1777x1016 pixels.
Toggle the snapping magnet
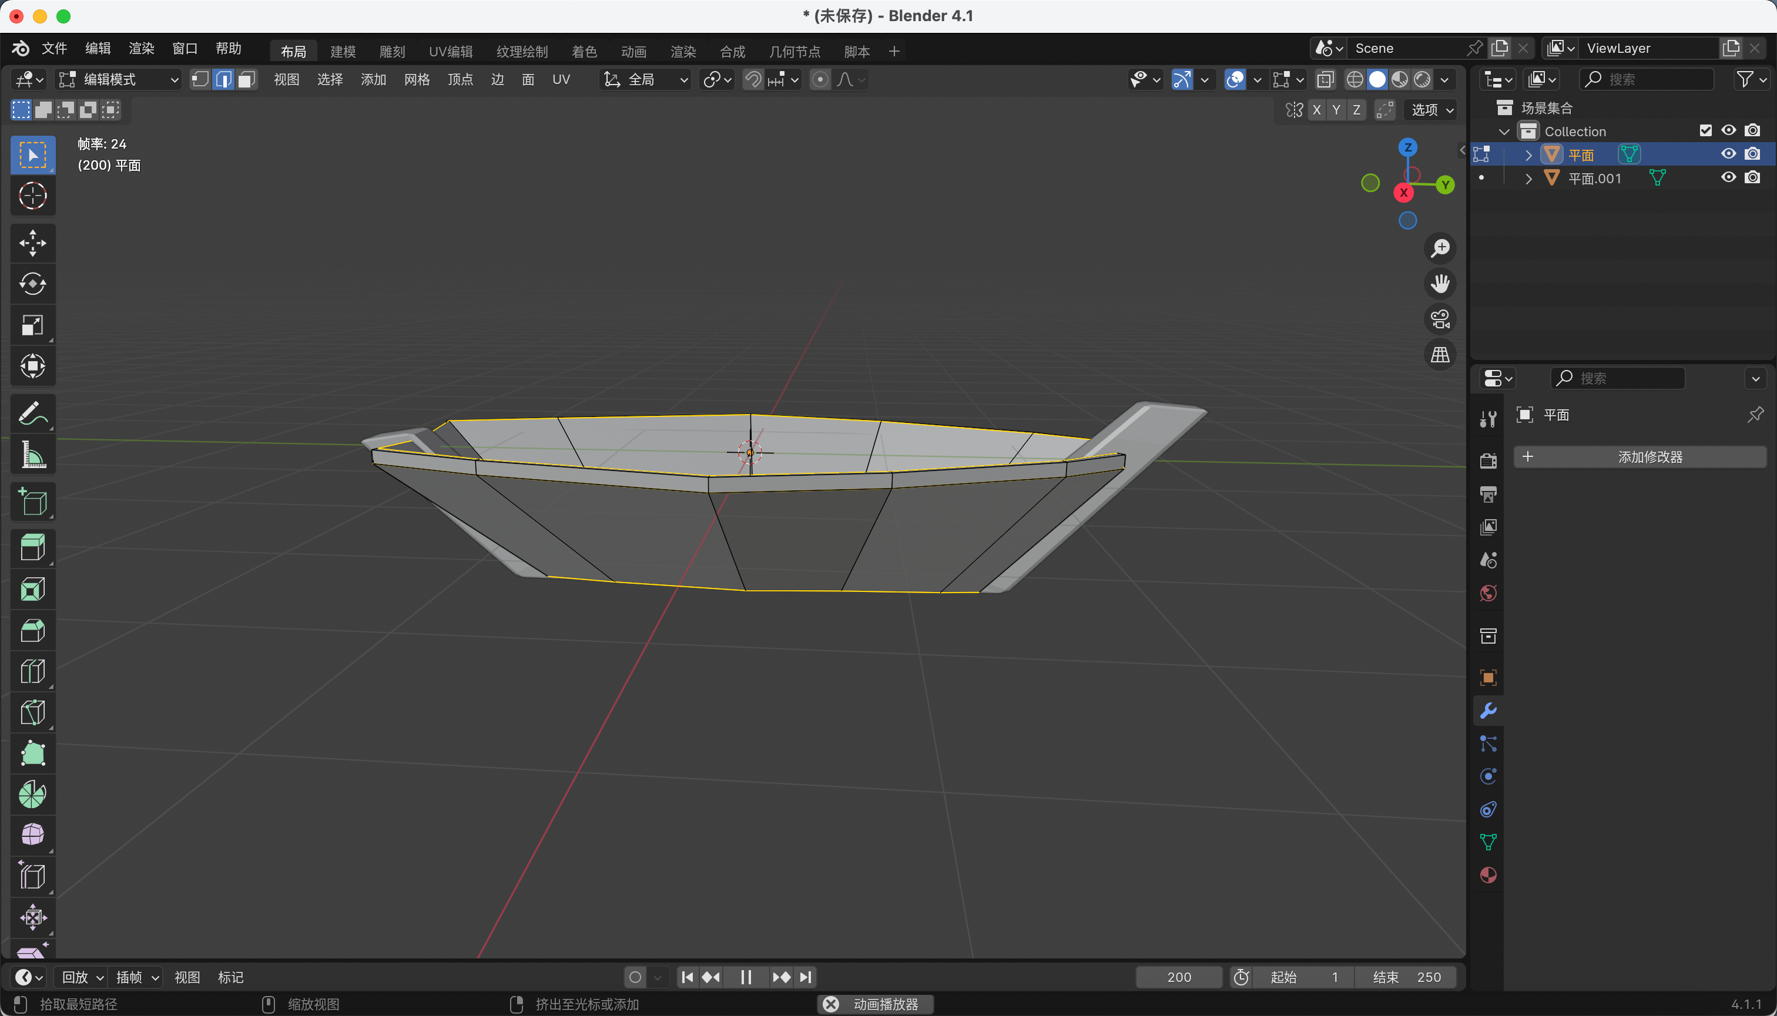coord(753,79)
